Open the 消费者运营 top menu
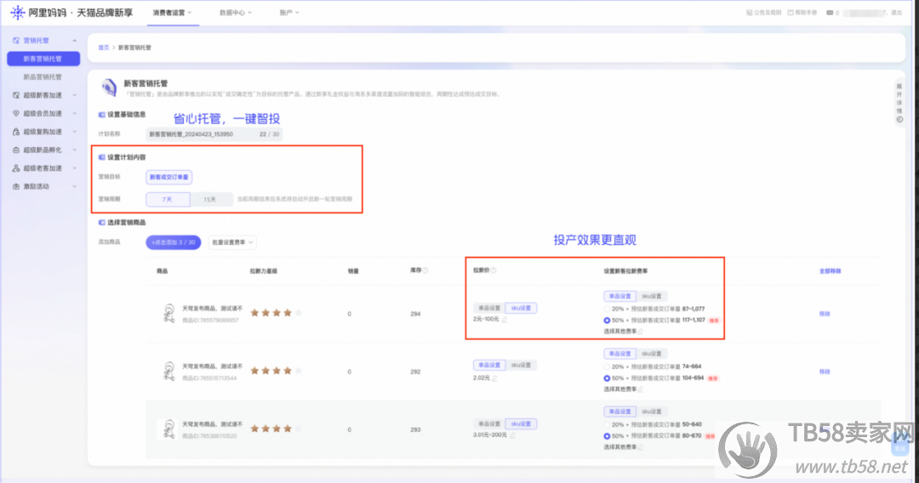The width and height of the screenshot is (919, 483). pyautogui.click(x=172, y=12)
